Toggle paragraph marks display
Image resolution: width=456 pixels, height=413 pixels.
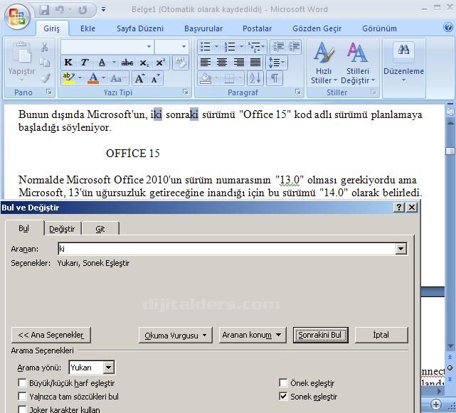[274, 78]
